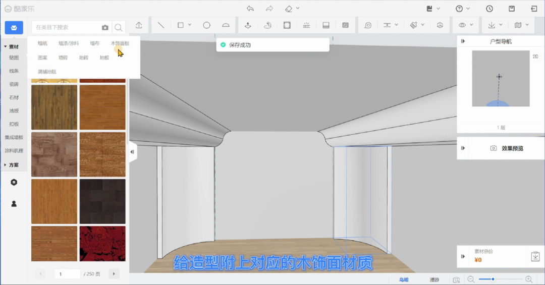Click the upload icon beside search
Screen dimensions: 545x285
coord(139,25)
